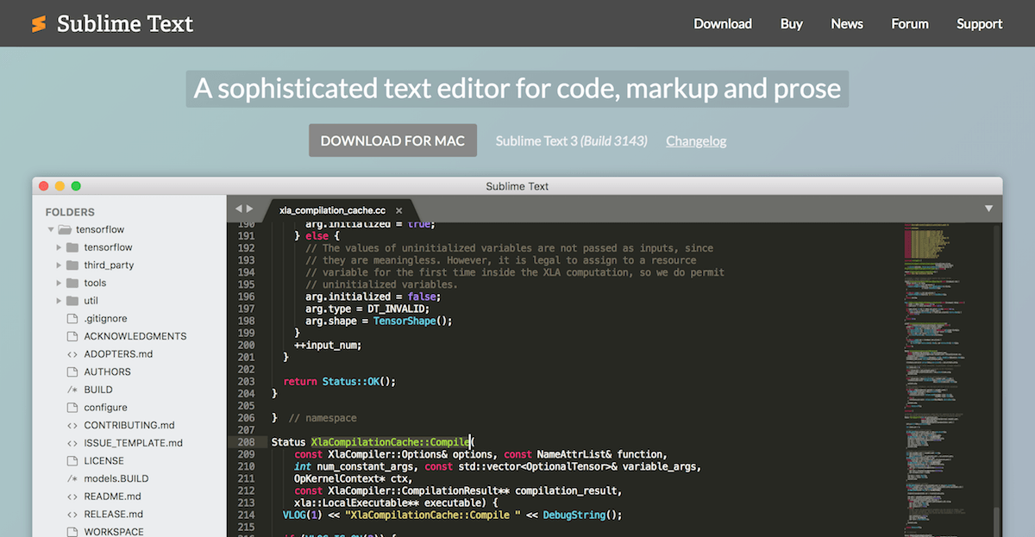
Task: Open the Download page in navigation
Action: 723,24
